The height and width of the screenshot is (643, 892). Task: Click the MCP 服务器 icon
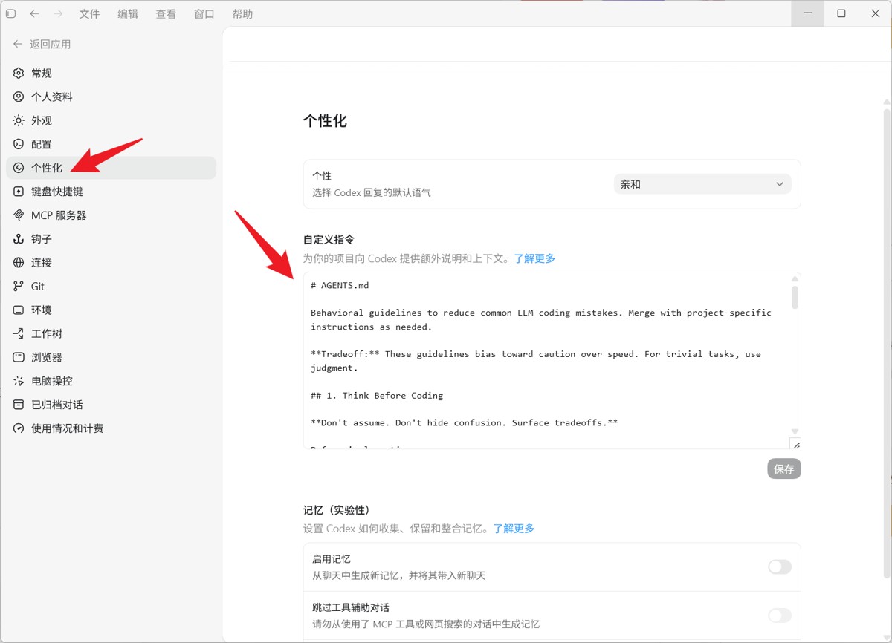[x=19, y=215]
